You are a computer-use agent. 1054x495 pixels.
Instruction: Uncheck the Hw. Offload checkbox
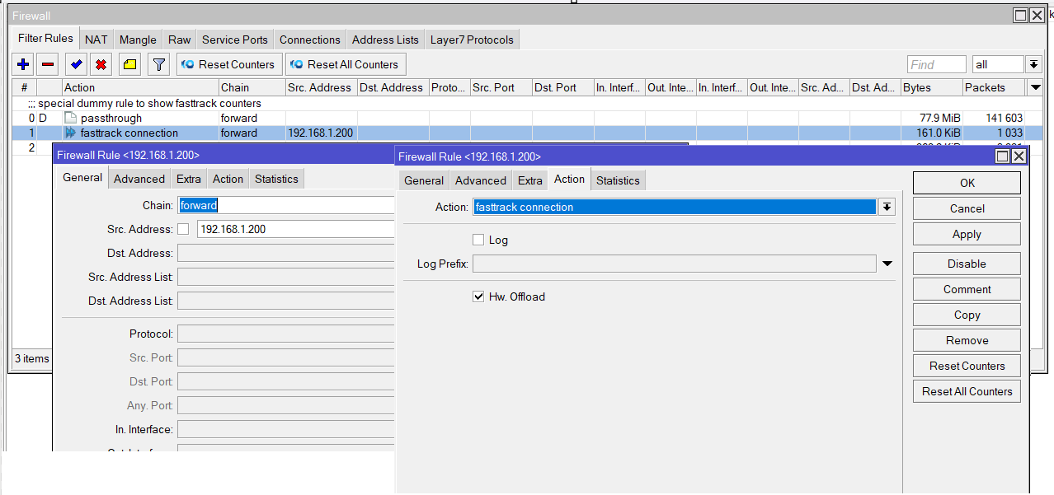478,297
